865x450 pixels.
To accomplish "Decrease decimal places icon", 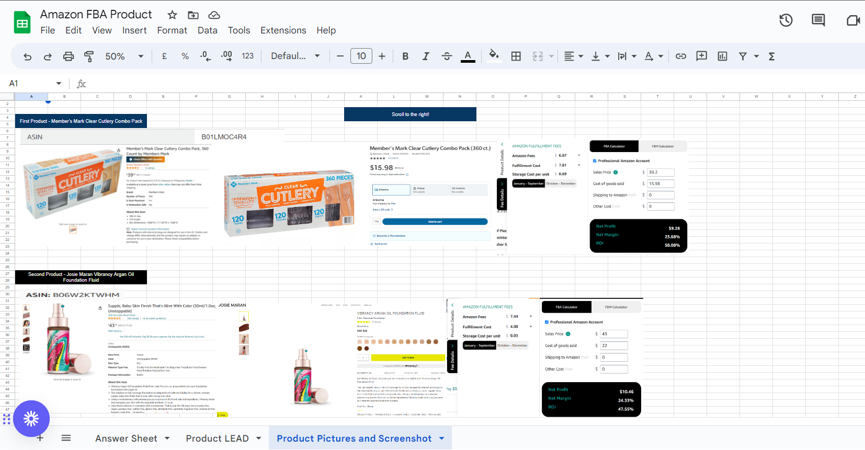I will click(x=206, y=56).
